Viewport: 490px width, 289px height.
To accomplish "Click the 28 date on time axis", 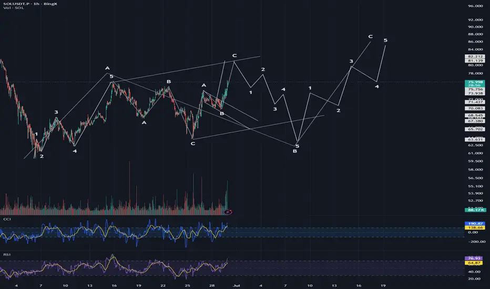I will (x=212, y=285).
